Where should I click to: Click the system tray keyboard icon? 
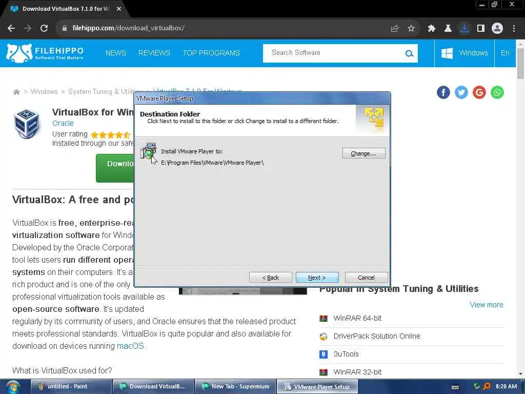tap(455, 387)
